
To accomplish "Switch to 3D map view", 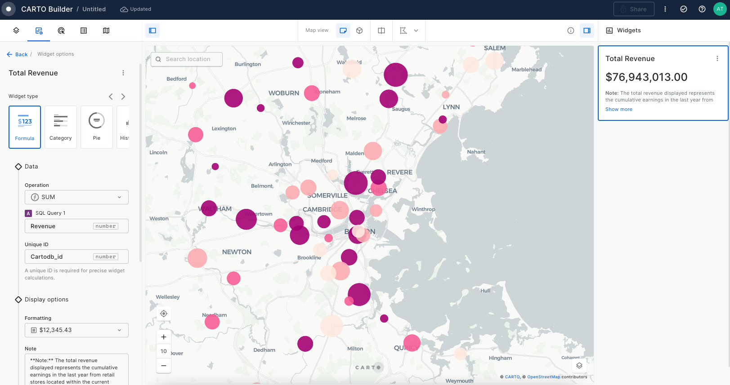I will (x=359, y=31).
